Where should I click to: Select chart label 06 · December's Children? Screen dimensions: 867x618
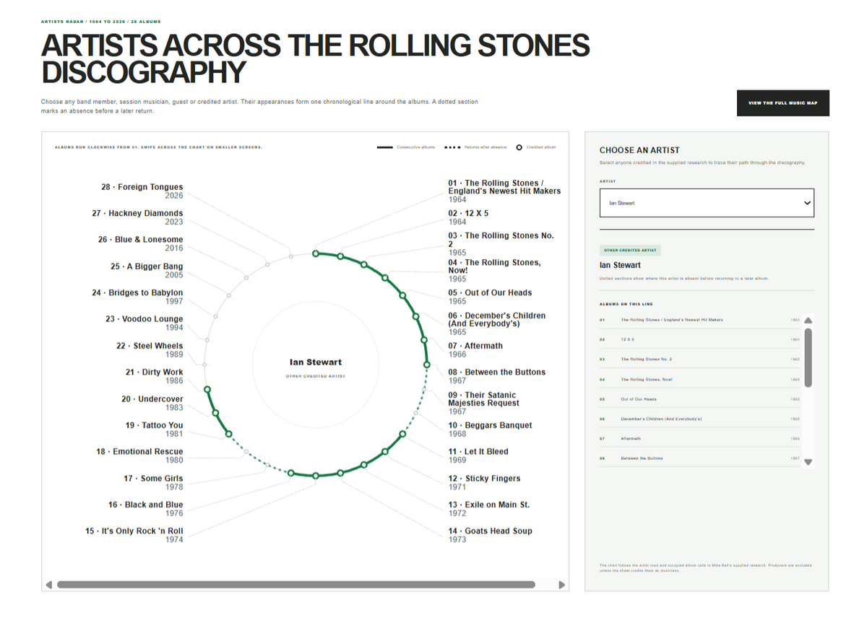[x=497, y=323]
